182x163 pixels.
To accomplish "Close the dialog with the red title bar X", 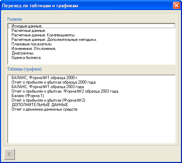I will [176, 6].
